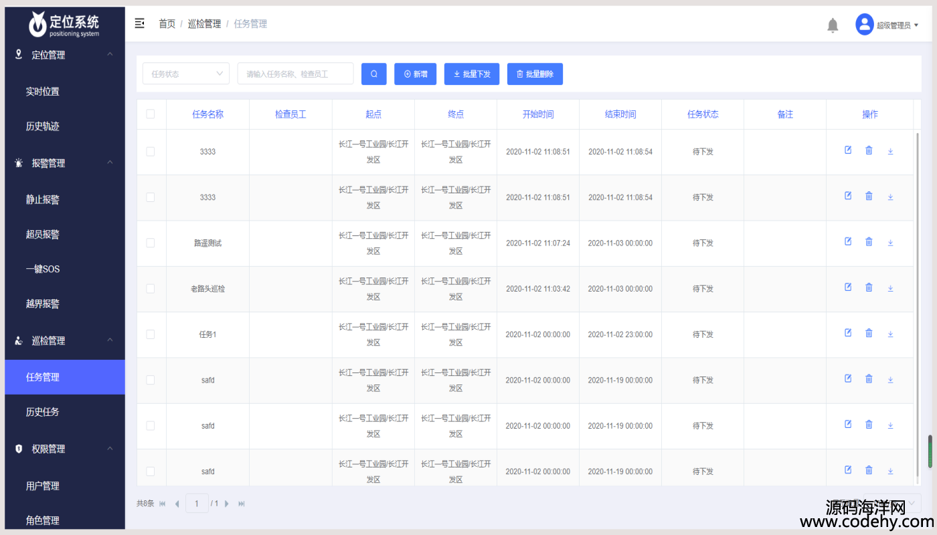The height and width of the screenshot is (535, 937).
Task: Go to last page pagination icon
Action: (242, 504)
